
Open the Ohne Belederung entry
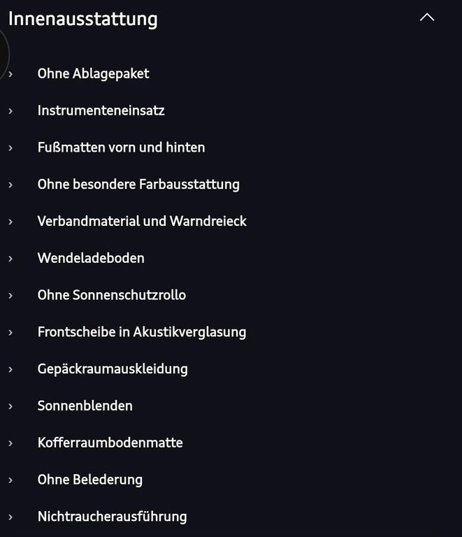[90, 480]
